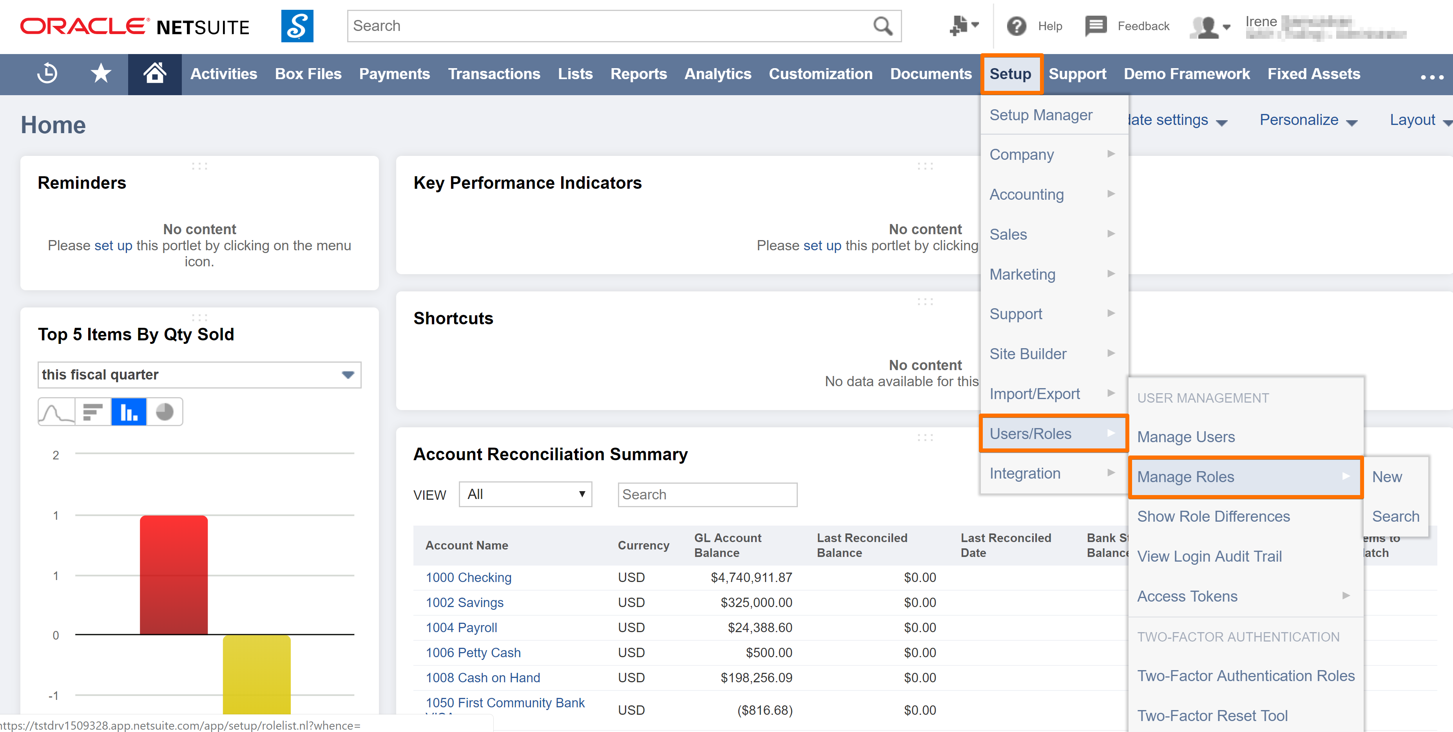Click the magnifier search icon
Screen dimensions: 1453x732
883,26
